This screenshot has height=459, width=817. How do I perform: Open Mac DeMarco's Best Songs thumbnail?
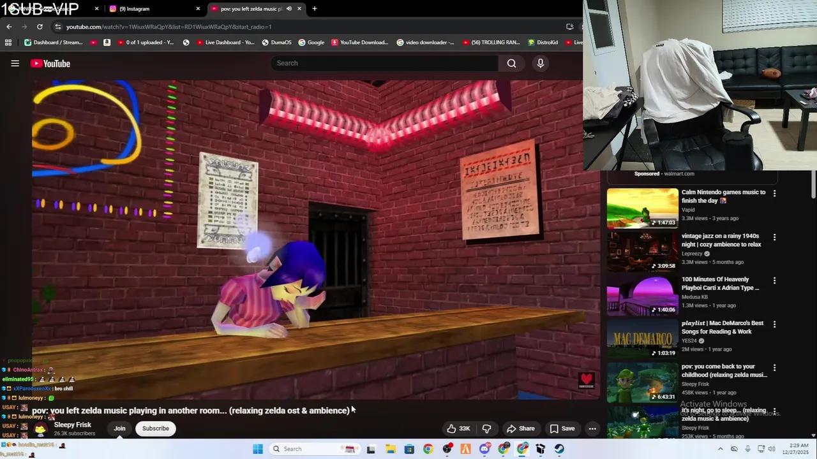coord(643,339)
